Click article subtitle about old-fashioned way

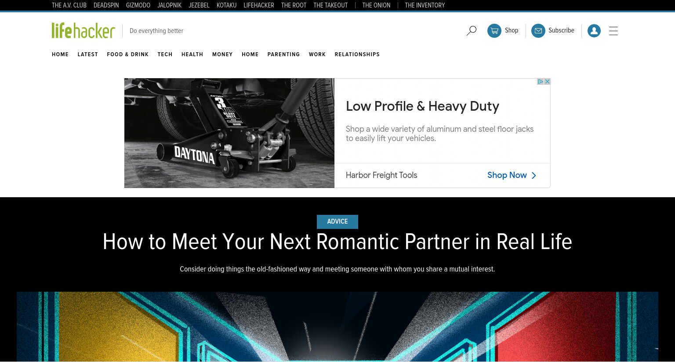(x=337, y=269)
